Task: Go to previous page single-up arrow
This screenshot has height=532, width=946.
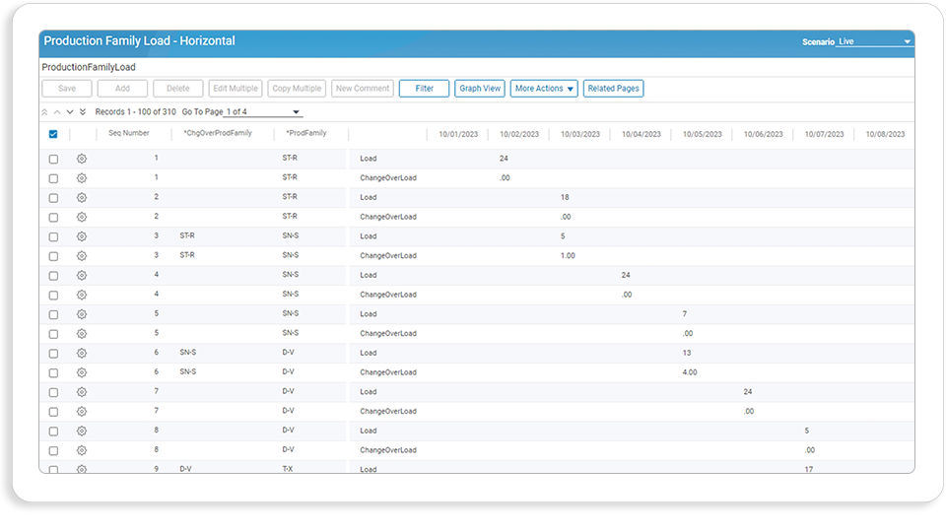Action: click(57, 112)
